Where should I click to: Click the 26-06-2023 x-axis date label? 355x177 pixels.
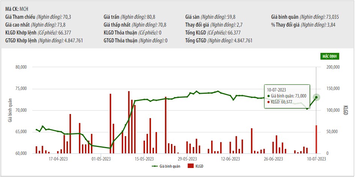coord(273,159)
